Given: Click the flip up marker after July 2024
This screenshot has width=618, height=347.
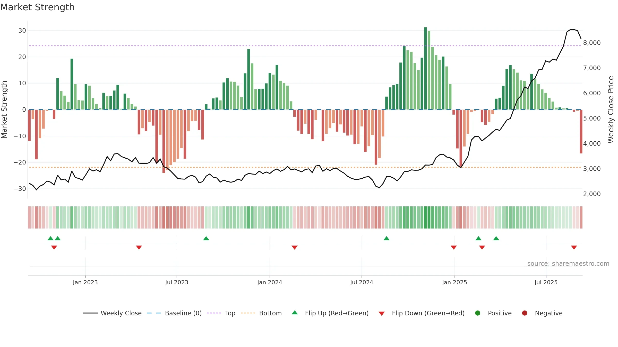Looking at the screenshot, I should pos(387,238).
